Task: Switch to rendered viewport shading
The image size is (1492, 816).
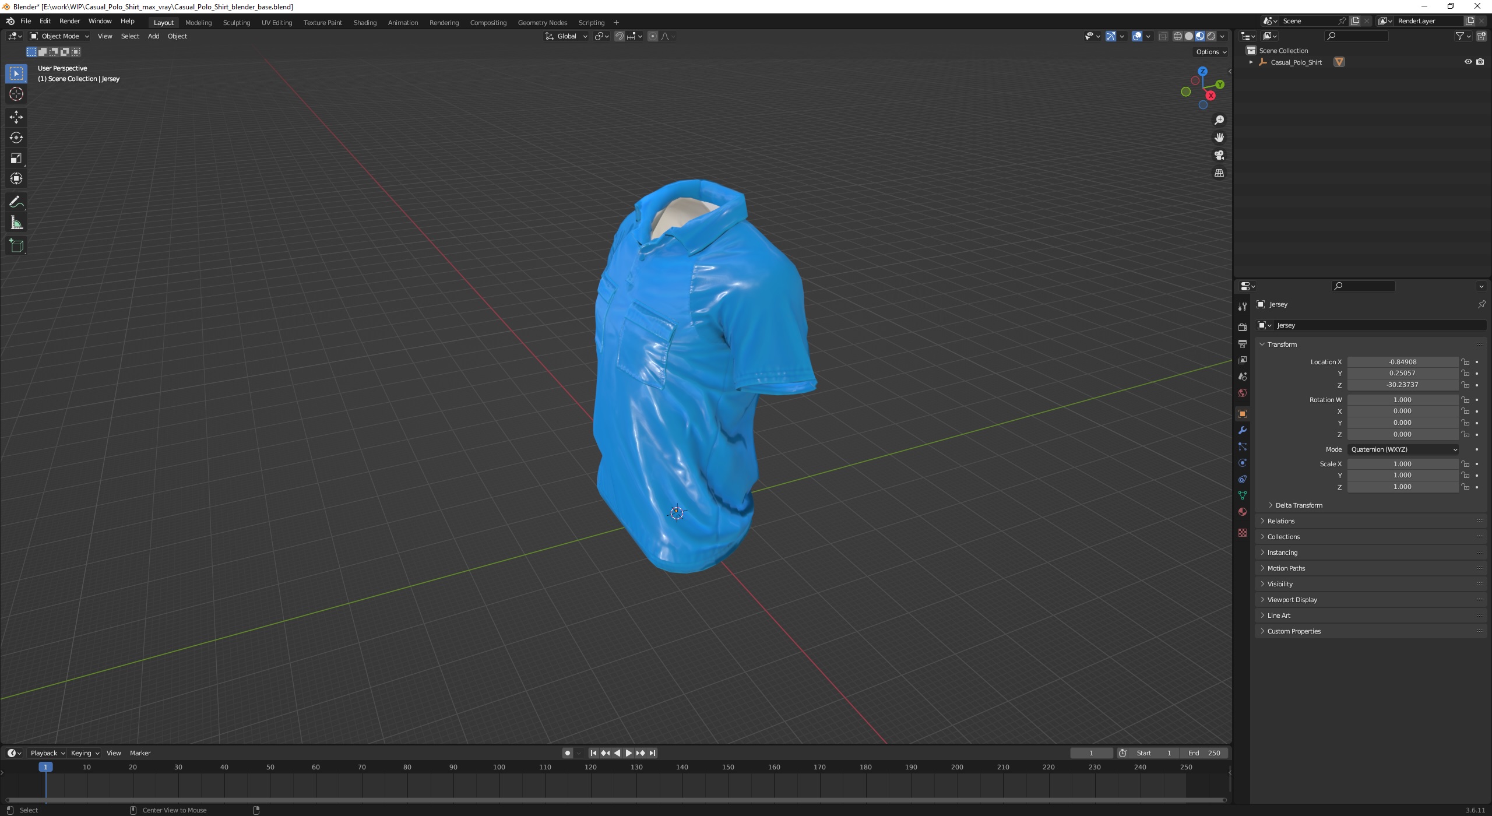Action: tap(1211, 36)
